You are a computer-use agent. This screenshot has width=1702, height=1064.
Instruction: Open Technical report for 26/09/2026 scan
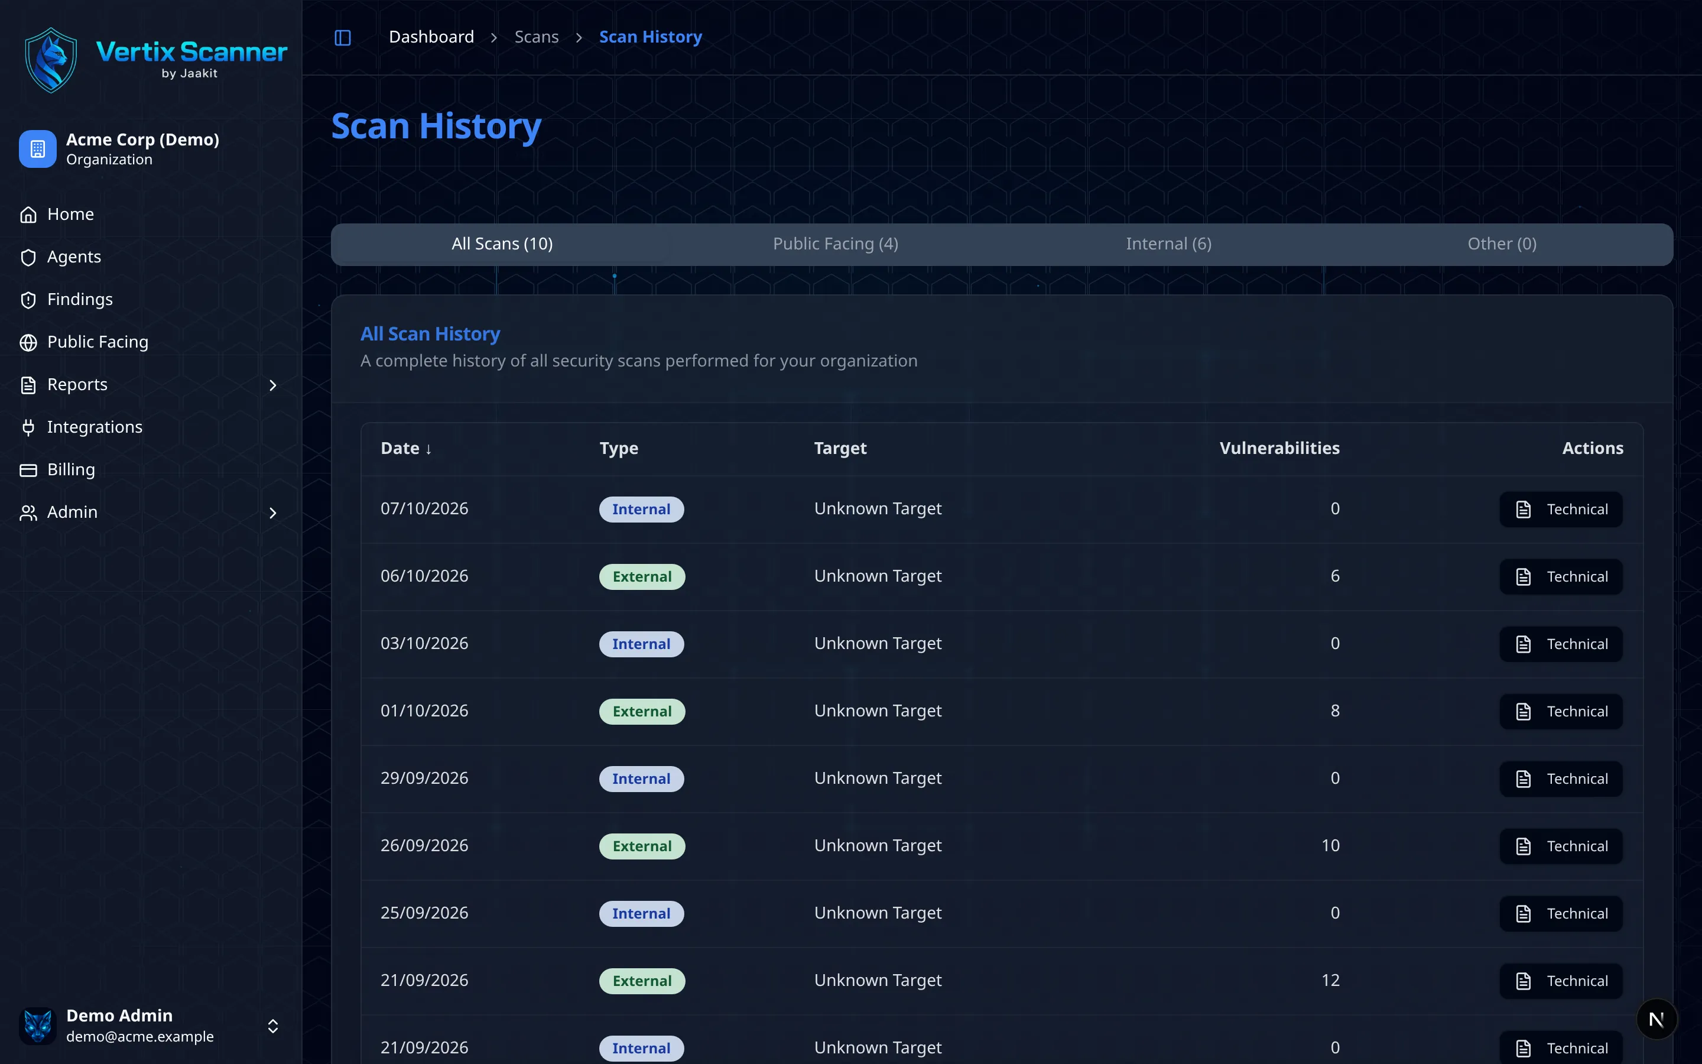point(1561,846)
